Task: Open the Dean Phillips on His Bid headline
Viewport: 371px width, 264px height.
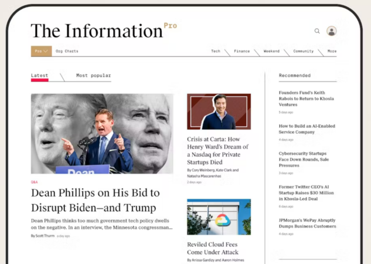Action: click(96, 200)
